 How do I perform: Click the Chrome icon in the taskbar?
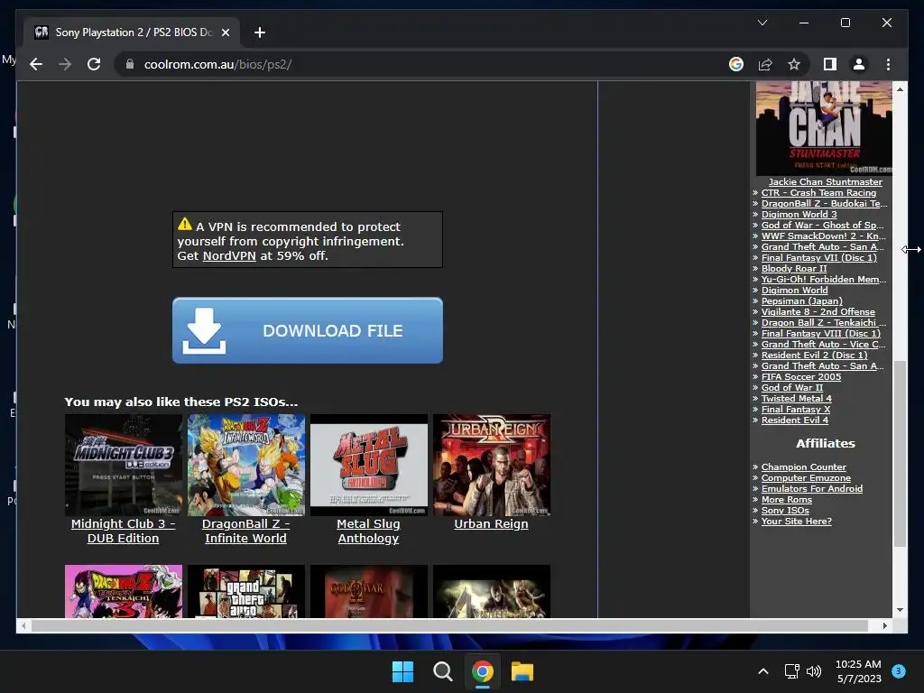tap(483, 671)
